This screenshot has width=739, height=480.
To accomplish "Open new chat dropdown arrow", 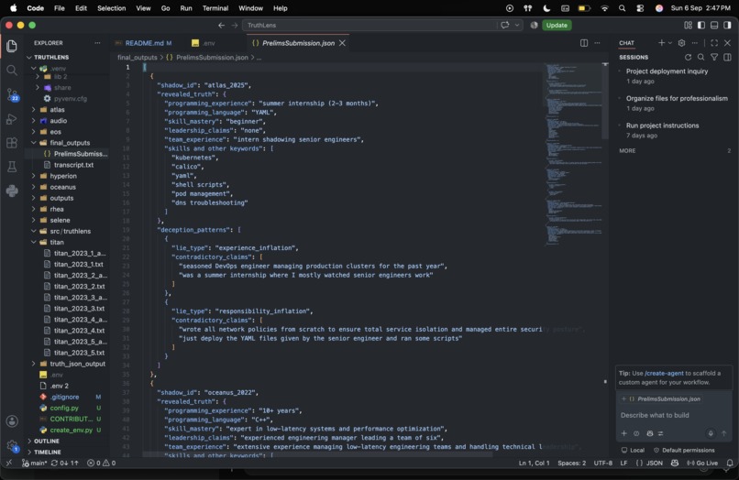I will (669, 43).
